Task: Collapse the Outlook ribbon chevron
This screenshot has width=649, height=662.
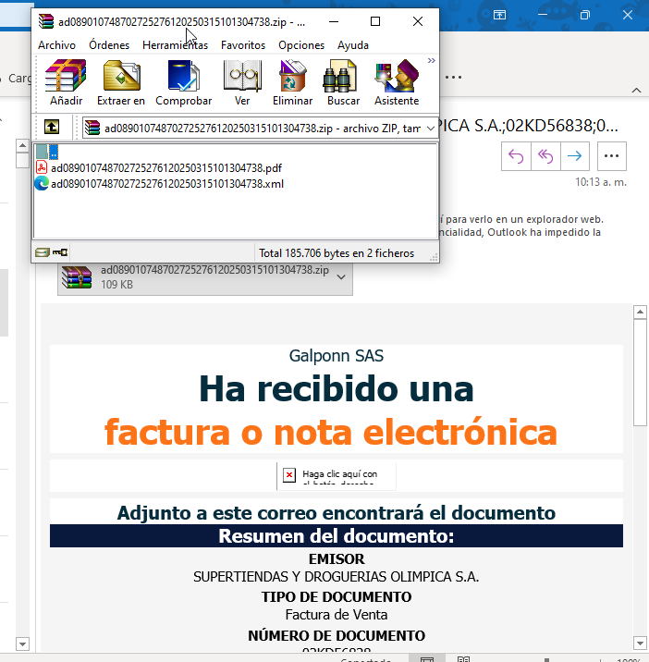Action: point(636,91)
